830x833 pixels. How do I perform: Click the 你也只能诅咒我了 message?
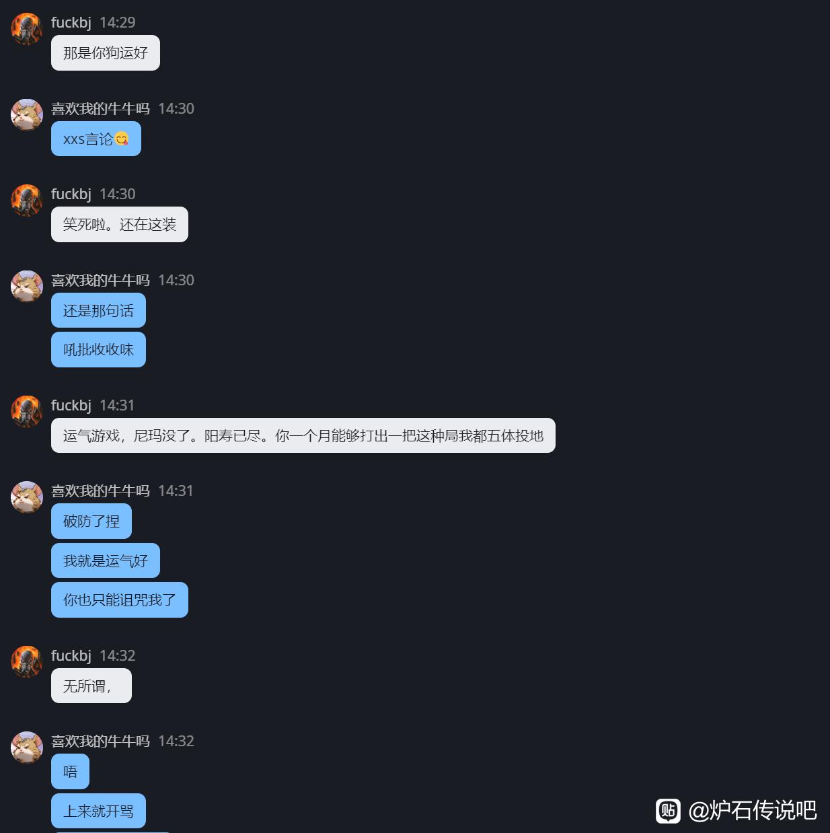pos(120,600)
